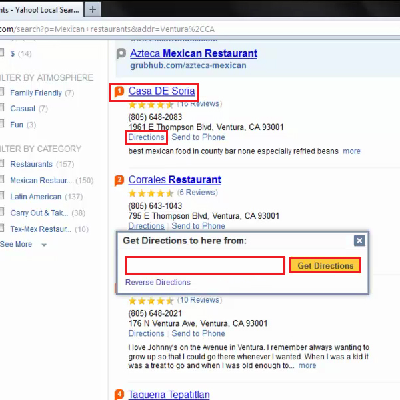This screenshot has width=400, height=400.
Task: Click Reverse Directions link
Action: 158,283
